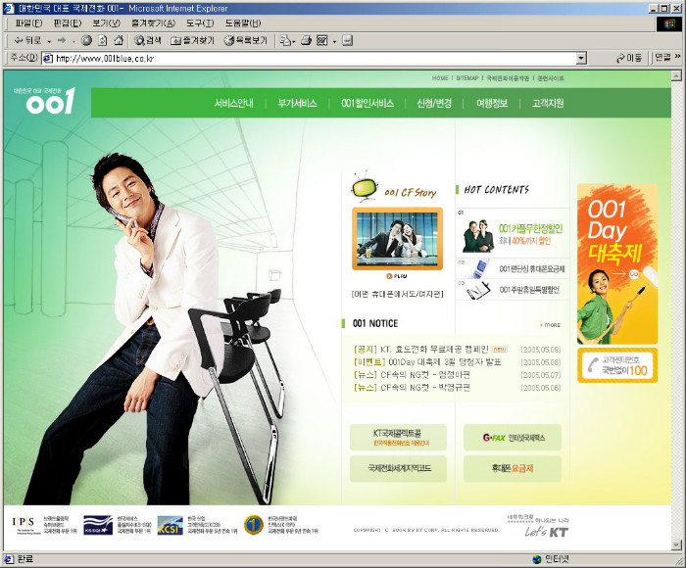Image resolution: width=686 pixels, height=568 pixels.
Task: Click the Edit page toolbar icon
Action: point(322,41)
